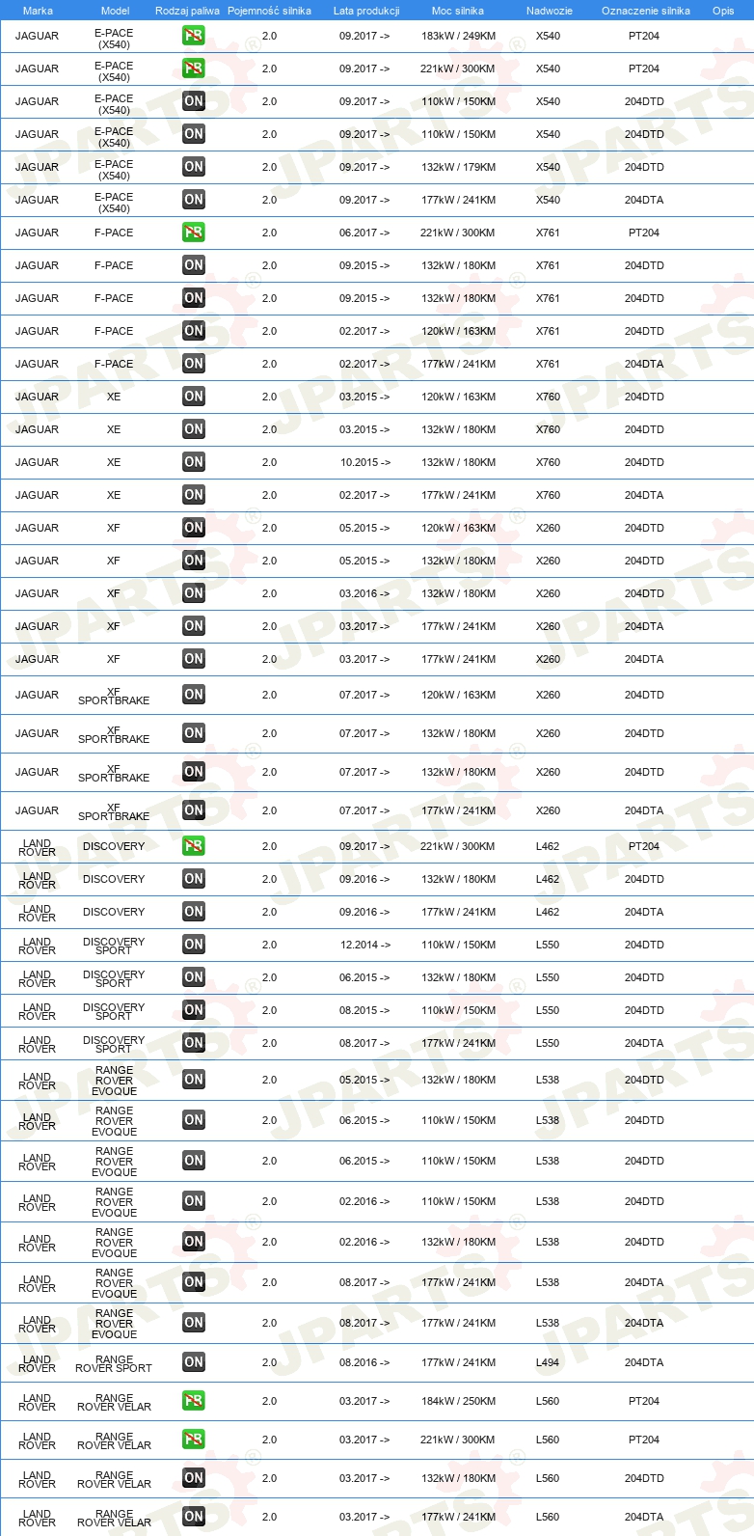Select the 'RANGE ROVER SPORT' model cell

tap(114, 1363)
